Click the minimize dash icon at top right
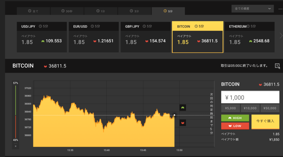 (280, 9)
